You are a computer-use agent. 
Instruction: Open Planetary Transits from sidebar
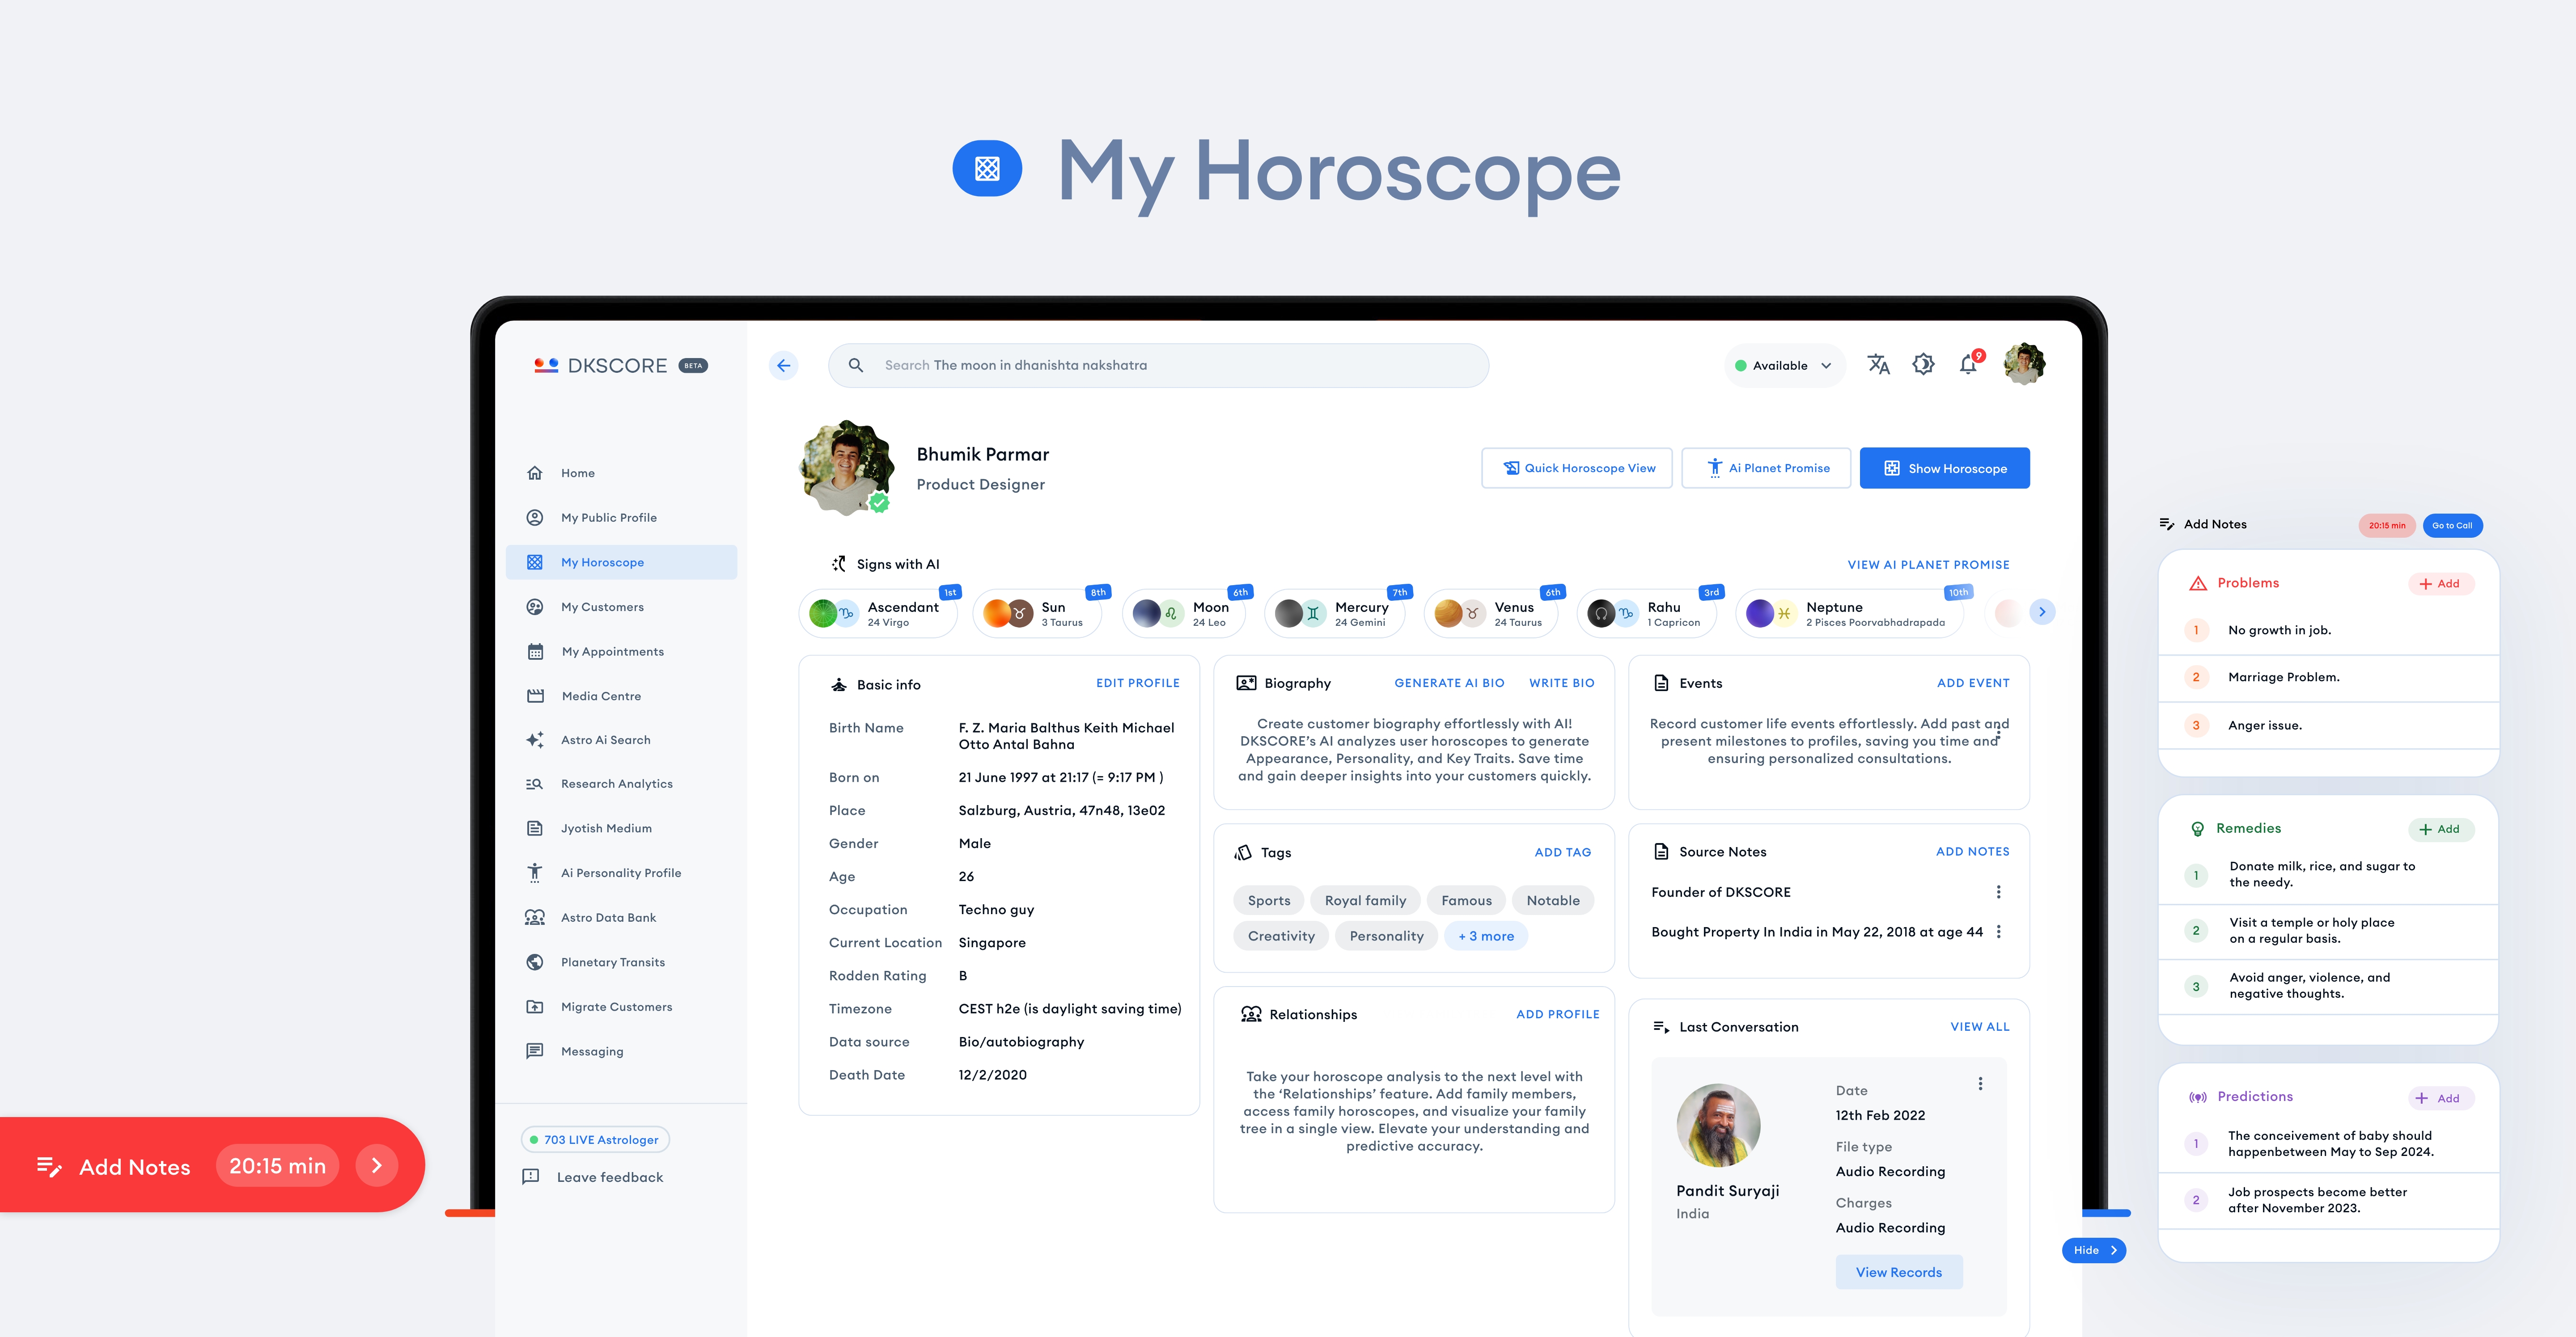click(612, 962)
